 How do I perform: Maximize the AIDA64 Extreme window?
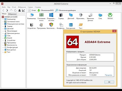tap(114, 3)
